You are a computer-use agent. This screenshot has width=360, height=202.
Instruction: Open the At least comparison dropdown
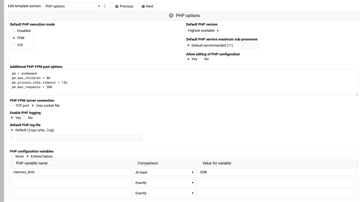(x=164, y=172)
